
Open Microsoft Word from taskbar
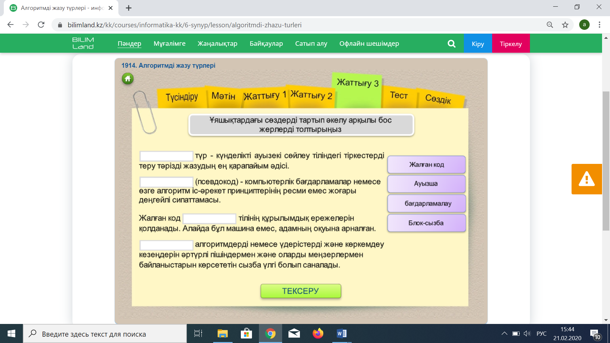(x=342, y=333)
